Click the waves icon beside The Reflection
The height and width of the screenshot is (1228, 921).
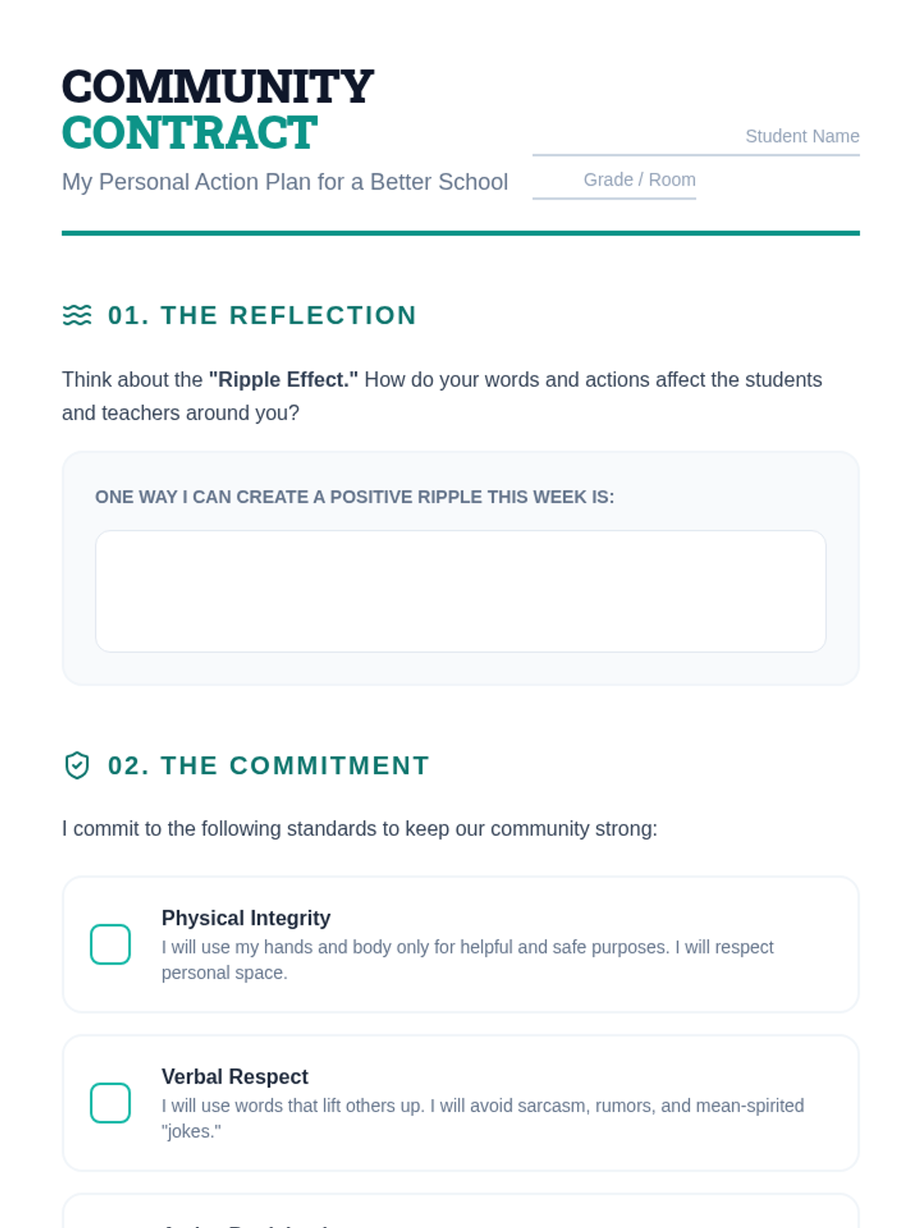click(77, 315)
